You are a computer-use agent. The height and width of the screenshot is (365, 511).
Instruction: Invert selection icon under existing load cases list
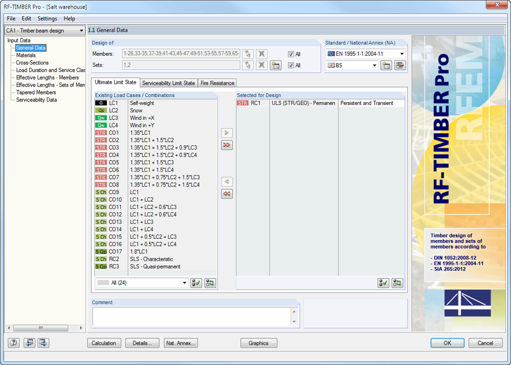tap(210, 283)
